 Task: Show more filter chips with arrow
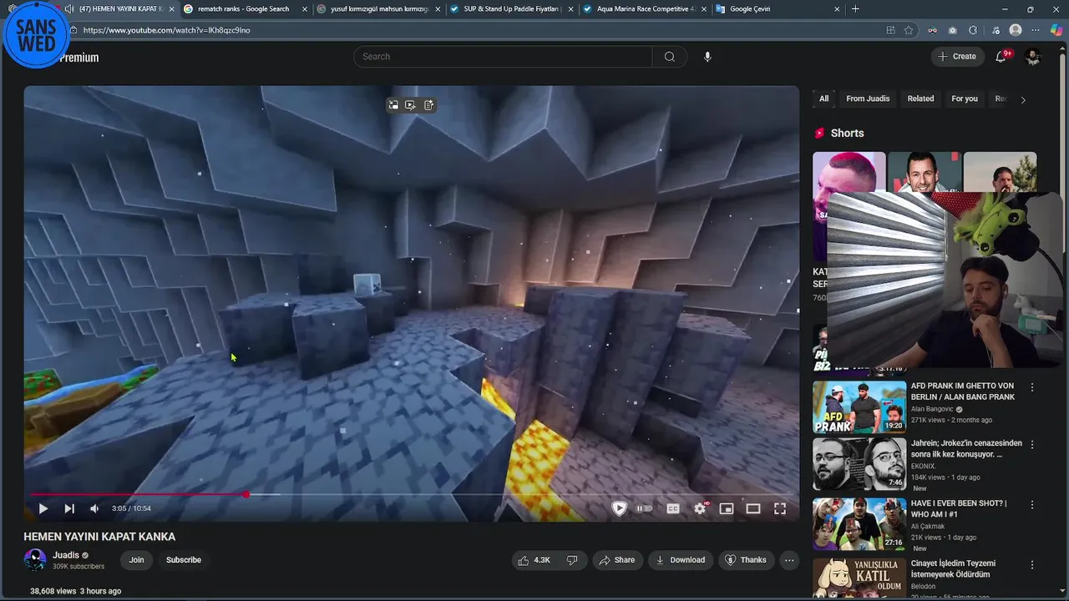1023,99
